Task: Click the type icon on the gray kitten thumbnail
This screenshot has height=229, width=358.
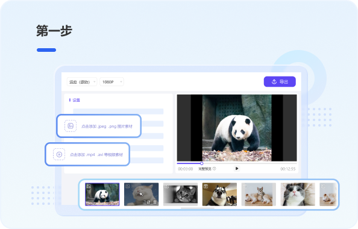Action: (x=167, y=186)
